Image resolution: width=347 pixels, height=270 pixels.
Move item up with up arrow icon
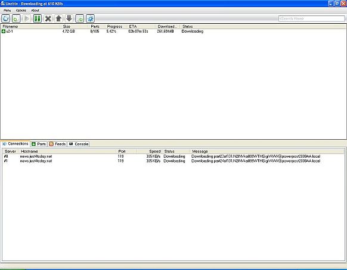58,18
